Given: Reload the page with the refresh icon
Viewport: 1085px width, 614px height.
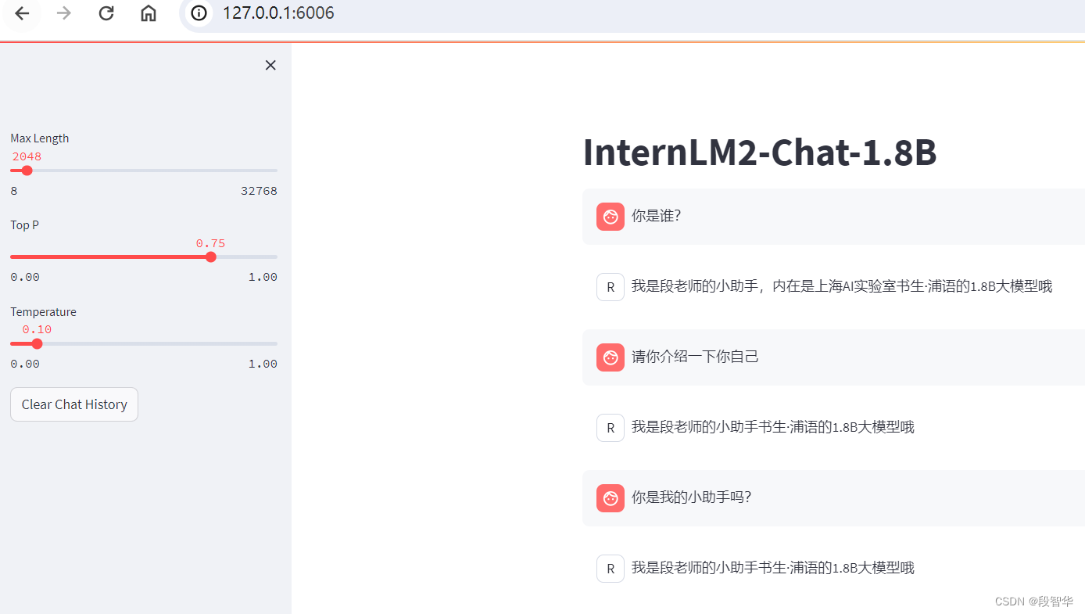Looking at the screenshot, I should point(106,13).
